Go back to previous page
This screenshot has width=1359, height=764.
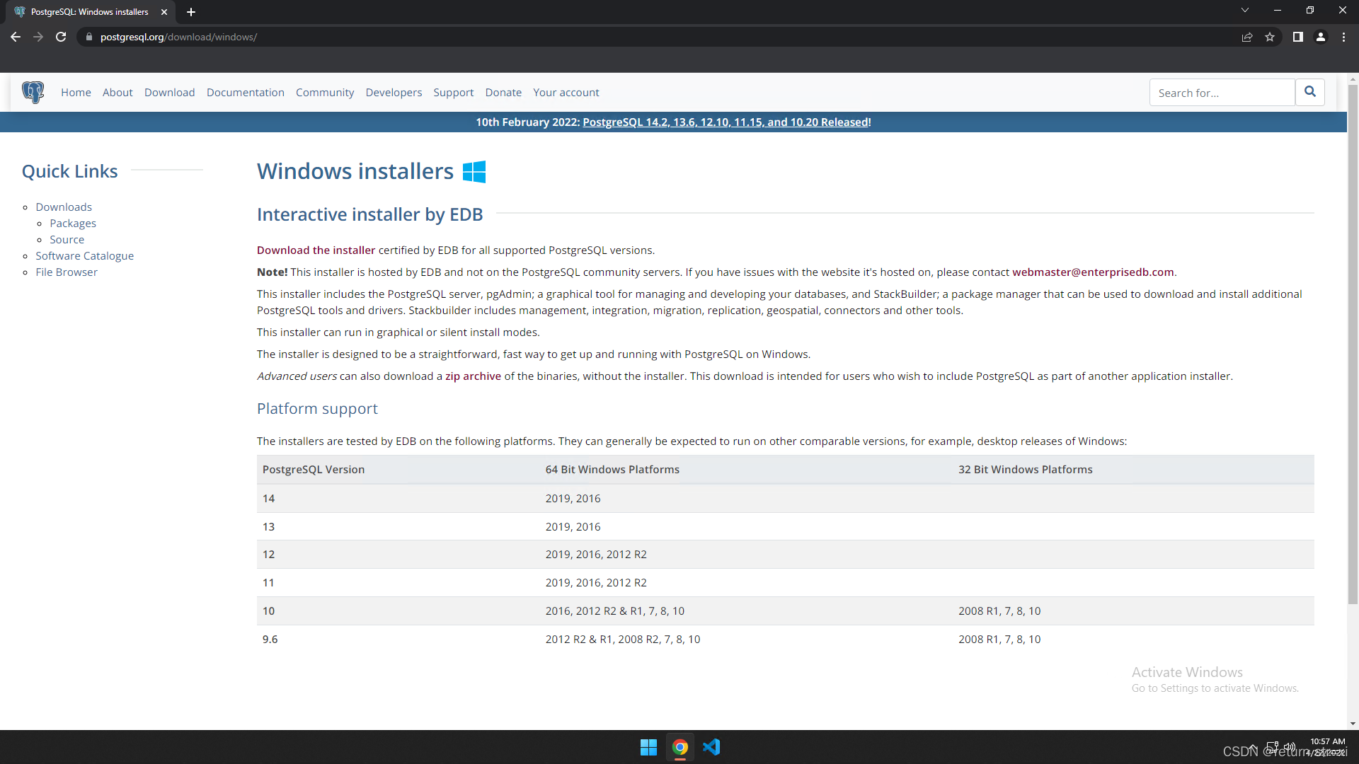[16, 37]
